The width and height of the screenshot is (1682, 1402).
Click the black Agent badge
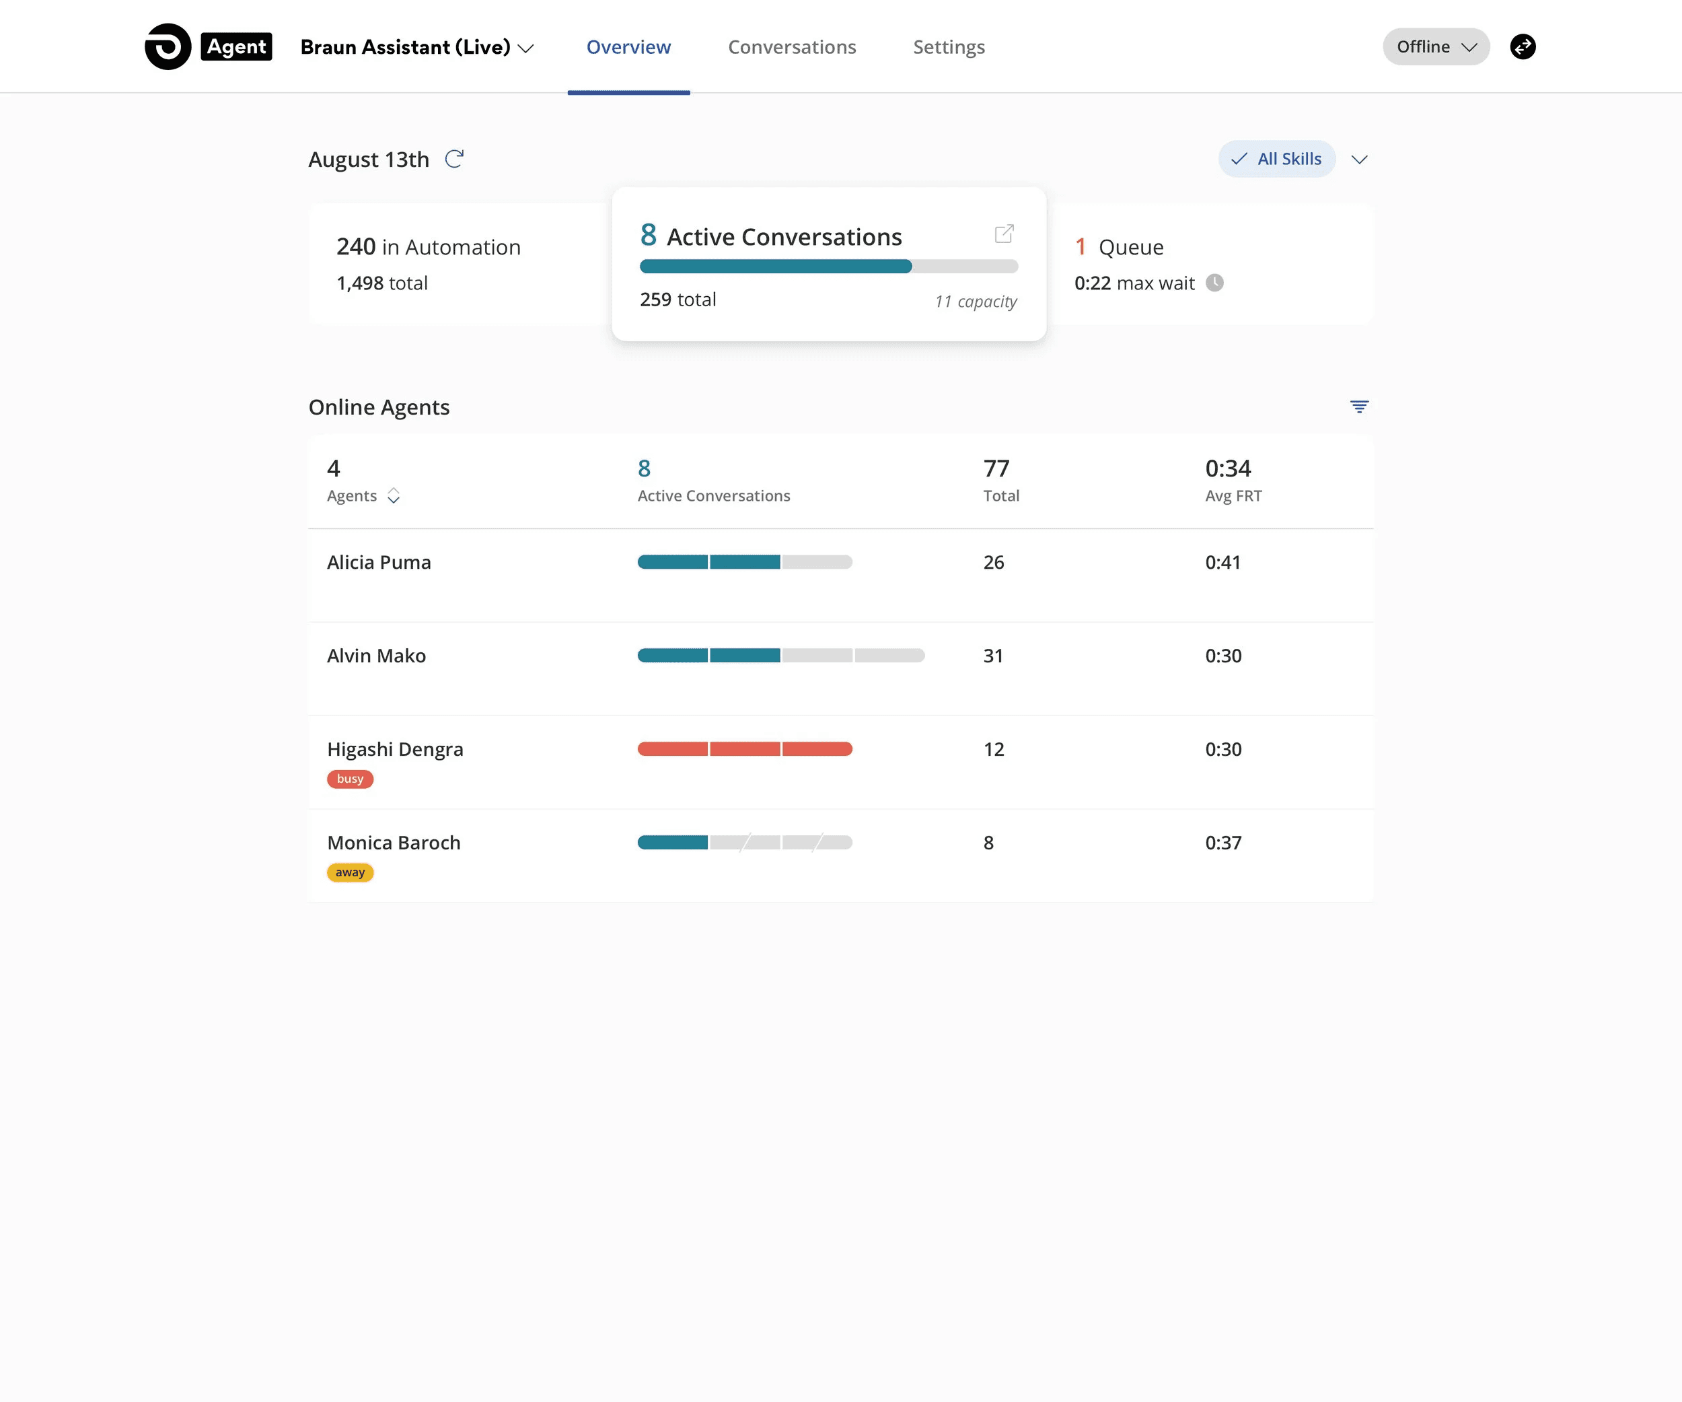(x=236, y=46)
